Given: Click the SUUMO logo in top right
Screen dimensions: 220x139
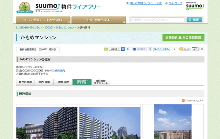Looking at the screenshot, I should point(195,6).
